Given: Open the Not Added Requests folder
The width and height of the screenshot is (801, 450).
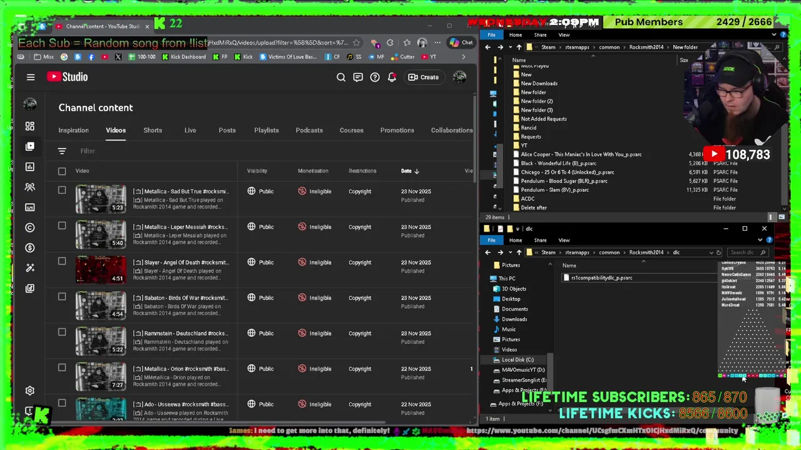Looking at the screenshot, I should click(x=543, y=119).
